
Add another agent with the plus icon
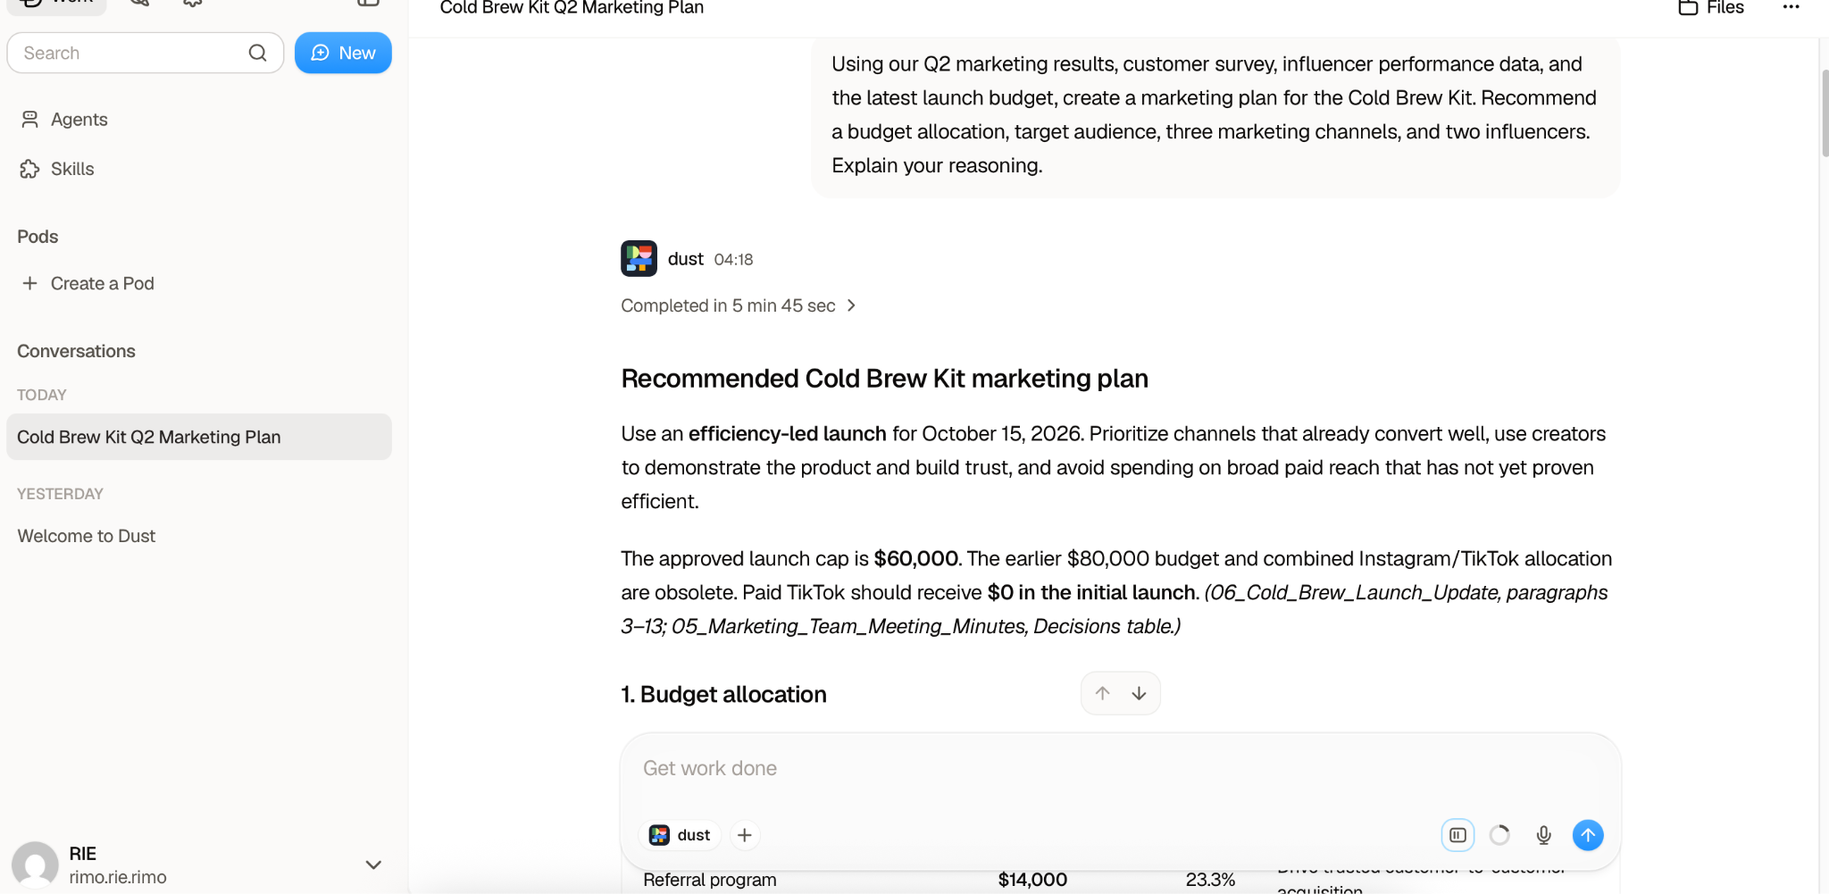[744, 835]
